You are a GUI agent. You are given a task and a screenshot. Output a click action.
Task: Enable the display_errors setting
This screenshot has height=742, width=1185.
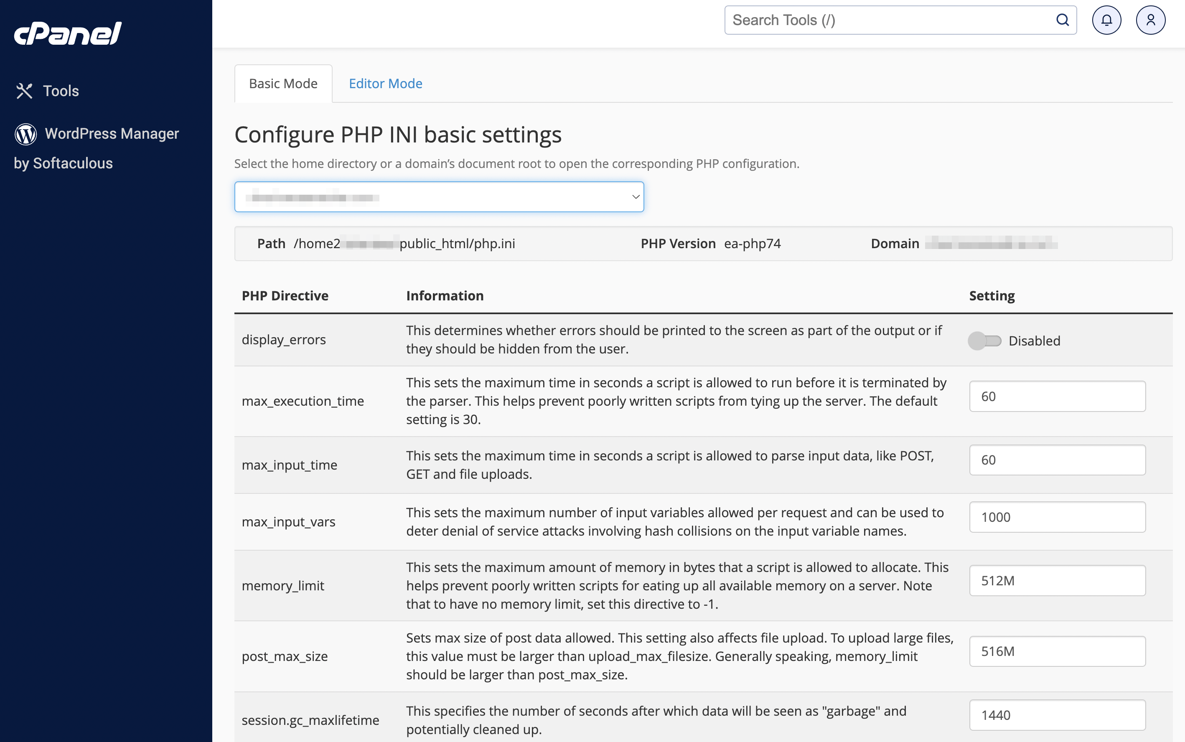click(985, 340)
